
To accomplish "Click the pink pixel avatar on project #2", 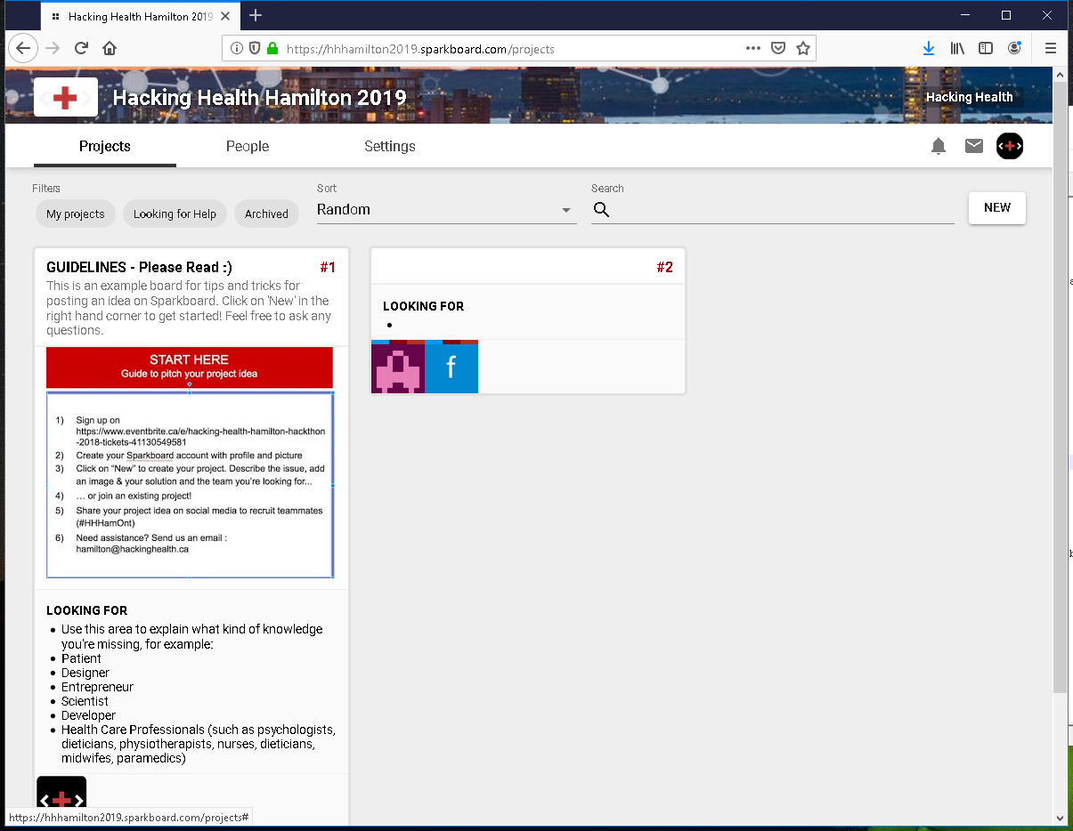I will 398,367.
